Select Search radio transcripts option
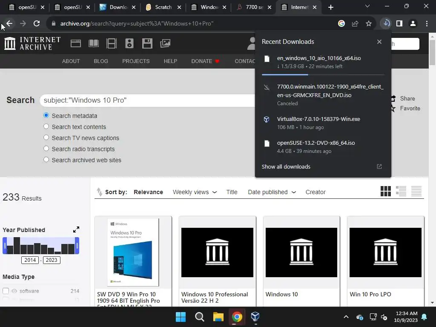This screenshot has height=327, width=436. (46, 149)
